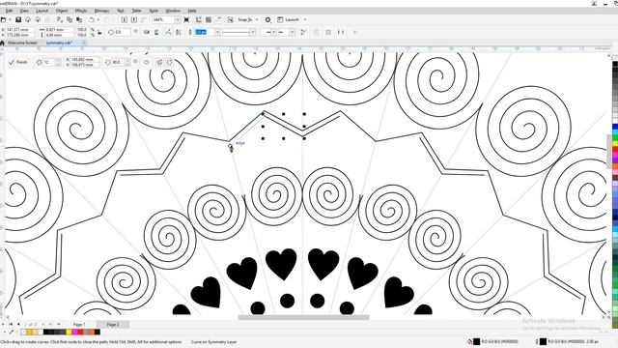
Task: Open the Object menu
Action: coord(62,11)
